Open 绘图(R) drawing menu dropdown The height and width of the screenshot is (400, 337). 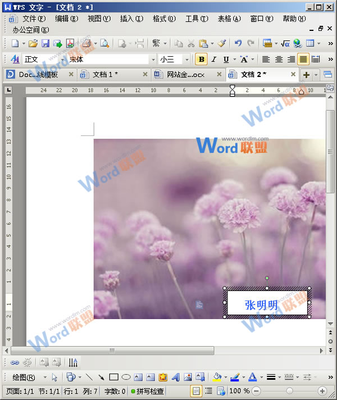click(x=29, y=377)
